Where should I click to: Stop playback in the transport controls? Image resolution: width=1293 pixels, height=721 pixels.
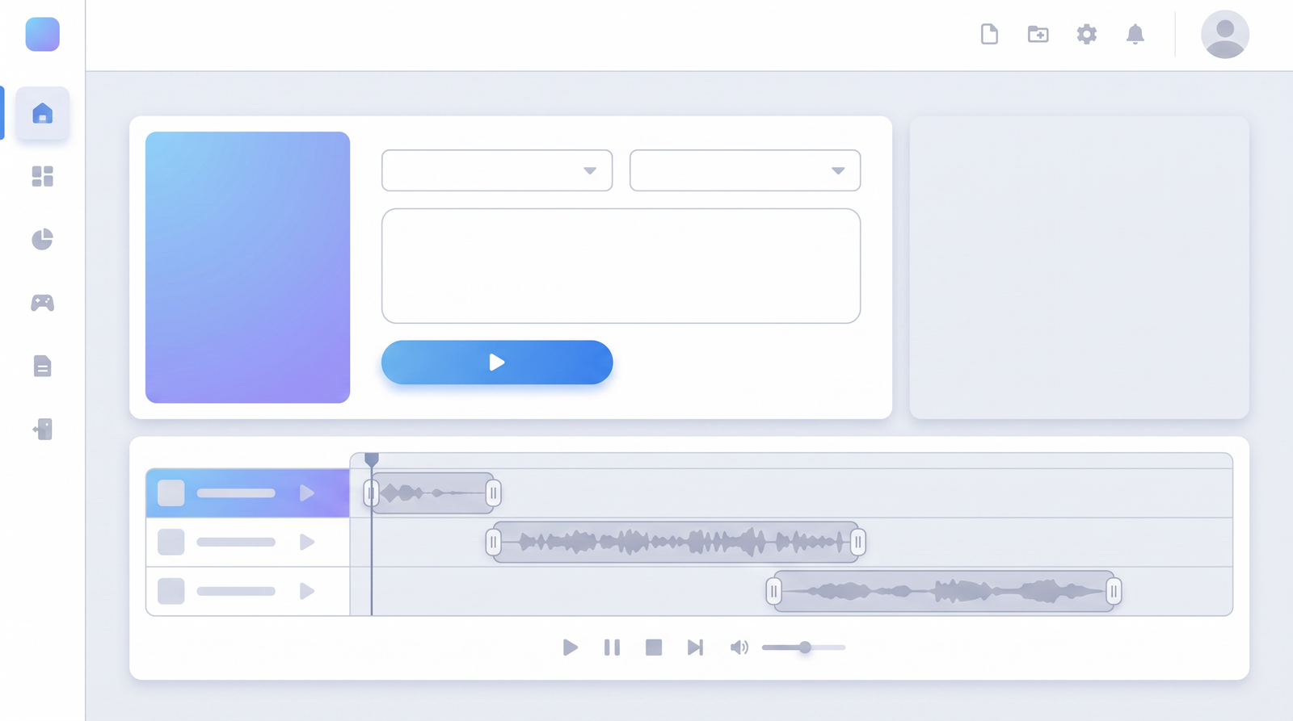tap(654, 648)
